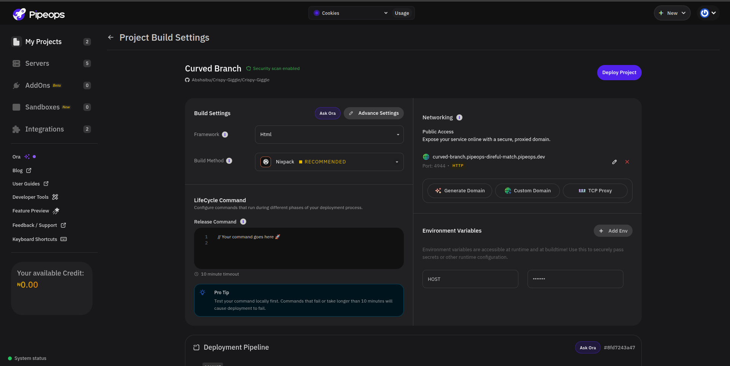Click Add Env button
The width and height of the screenshot is (730, 366).
pos(613,231)
